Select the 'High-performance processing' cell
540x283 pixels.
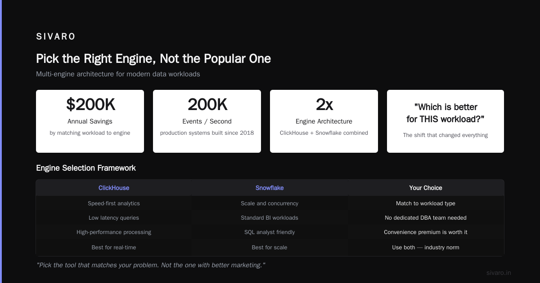114,232
